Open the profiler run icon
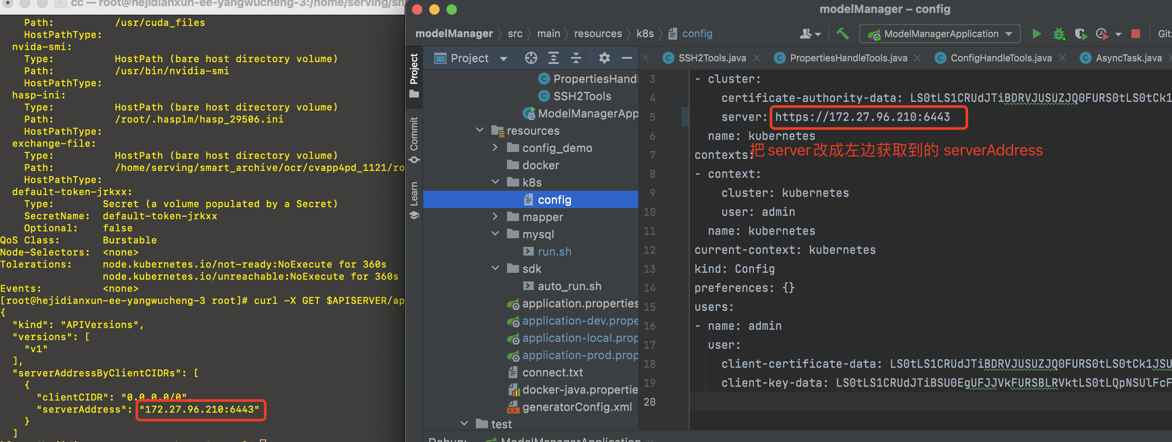1172x442 pixels. coord(1102,34)
